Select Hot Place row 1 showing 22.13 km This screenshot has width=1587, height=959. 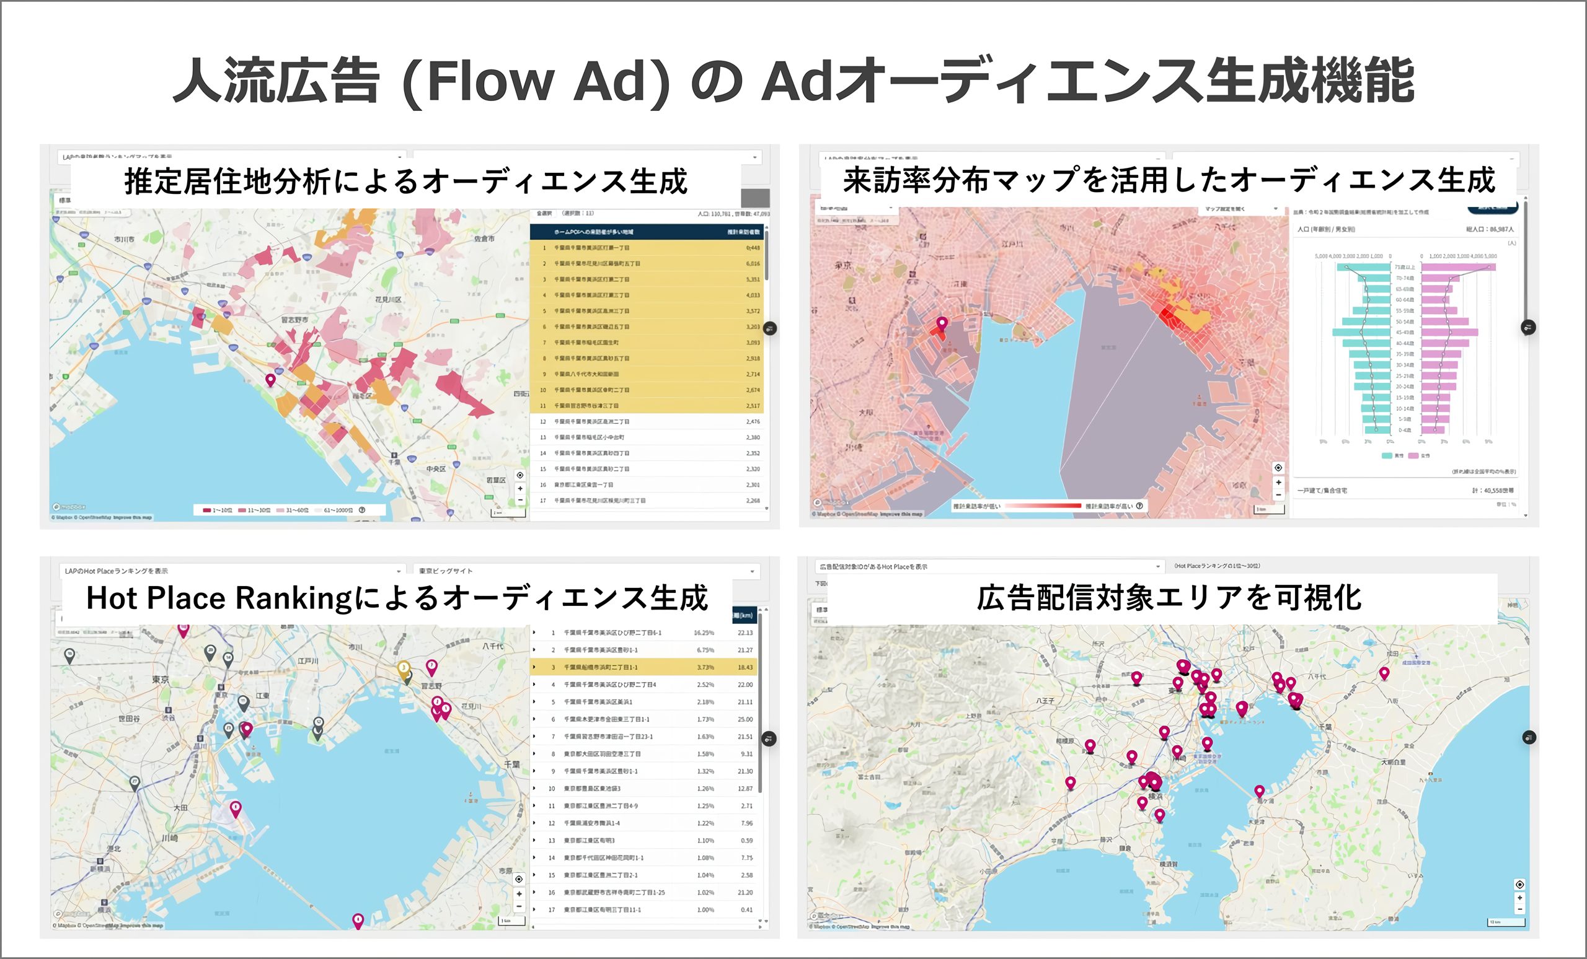(x=643, y=633)
